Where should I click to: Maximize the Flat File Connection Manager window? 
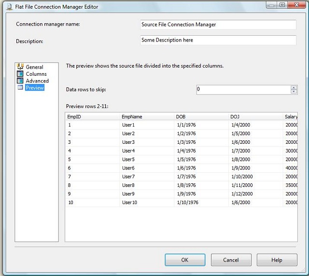282,5
